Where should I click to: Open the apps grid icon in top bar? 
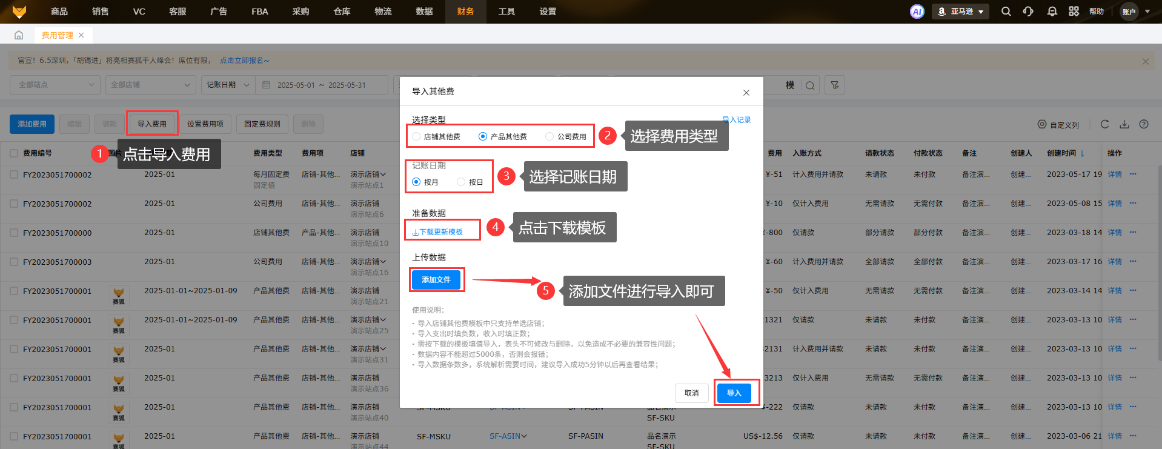[x=1074, y=12]
